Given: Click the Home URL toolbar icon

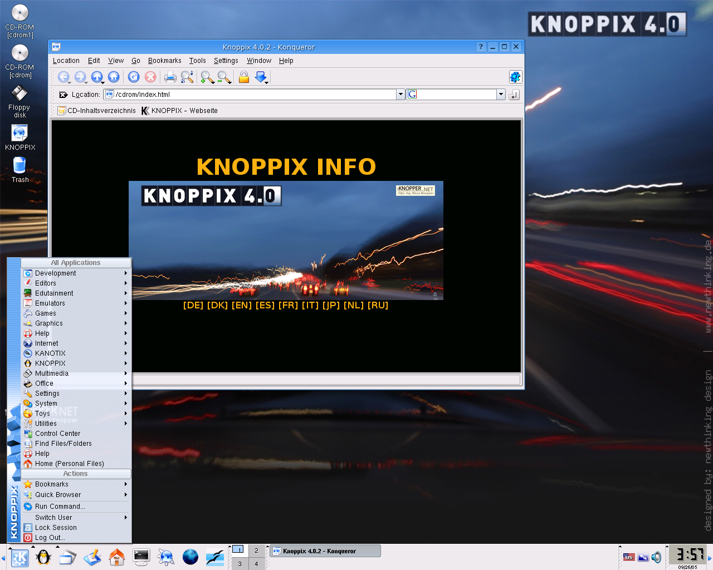Looking at the screenshot, I should click(114, 77).
